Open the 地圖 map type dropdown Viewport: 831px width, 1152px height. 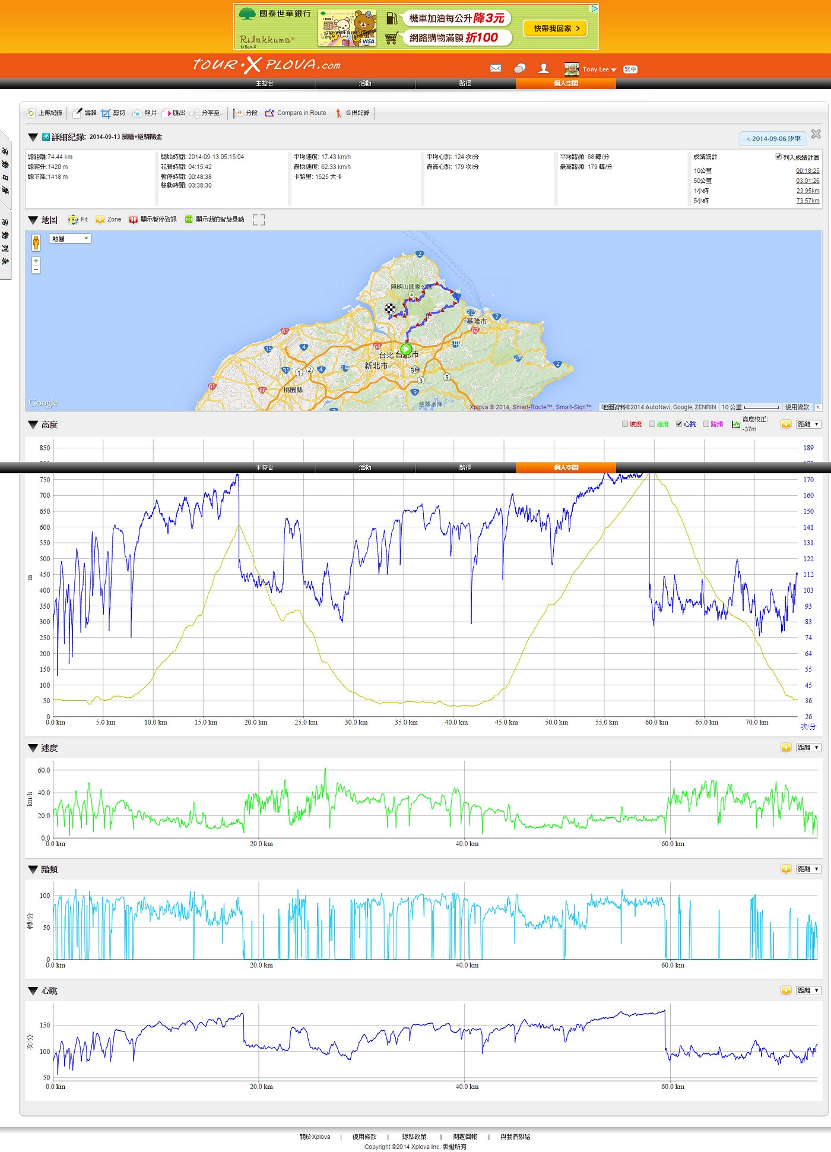point(70,239)
